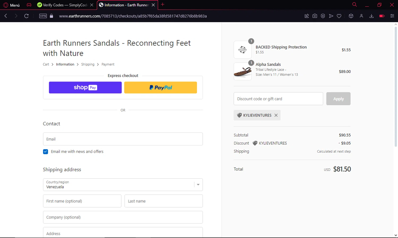The image size is (398, 238).
Task: Remove the KYLIEVENTURES discount code
Action: 276,115
